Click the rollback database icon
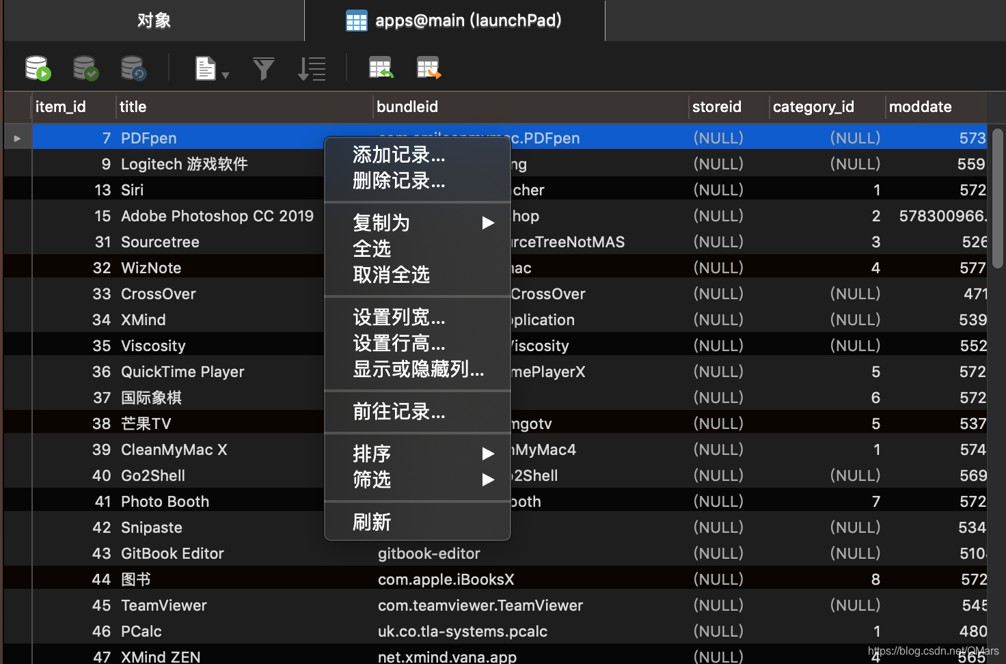Screen dimensions: 1006x664 [133, 68]
